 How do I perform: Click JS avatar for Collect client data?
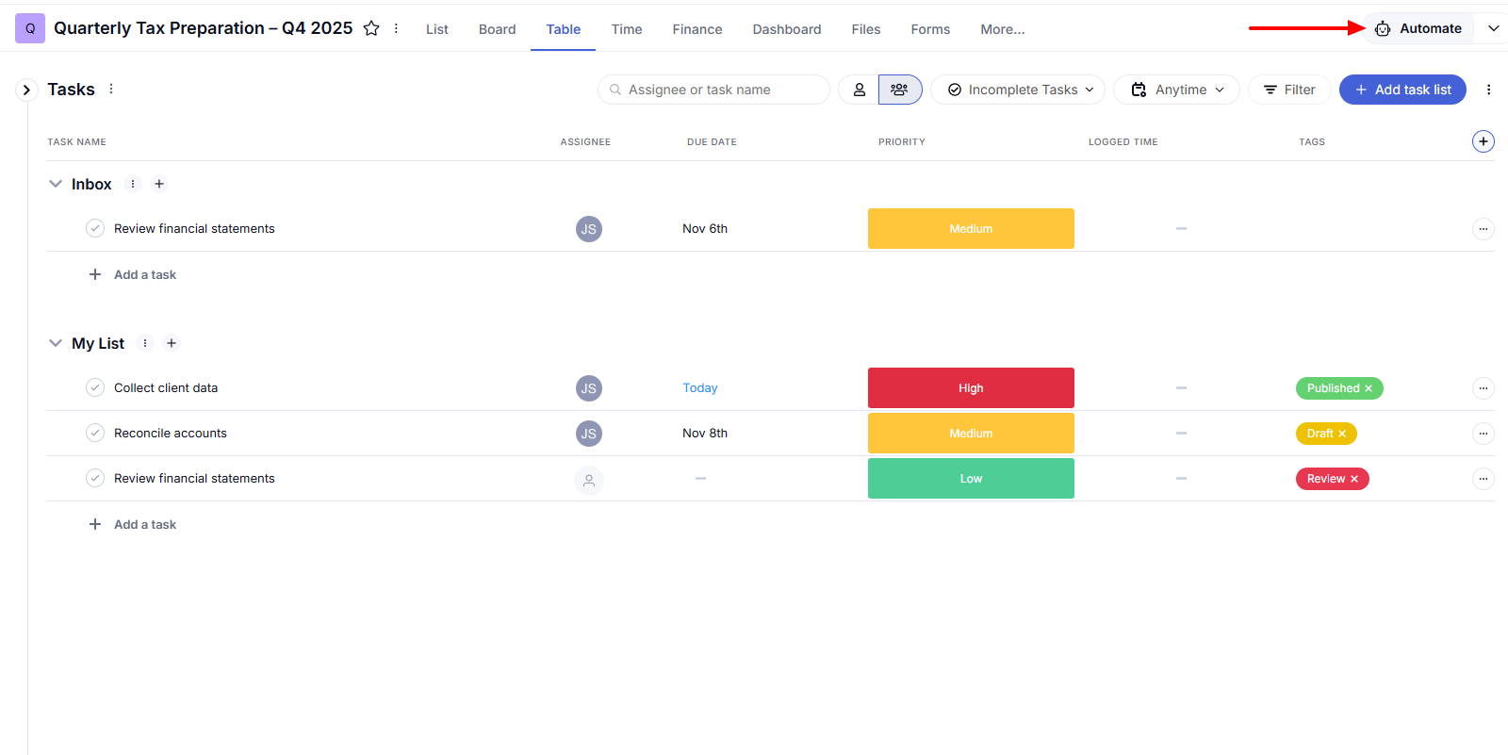(x=589, y=388)
